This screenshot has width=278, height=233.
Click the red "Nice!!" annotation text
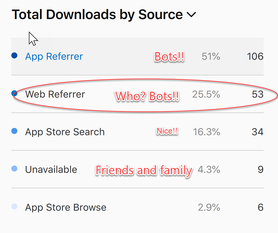(x=167, y=131)
